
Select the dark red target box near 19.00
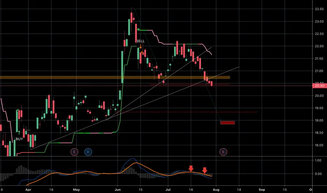pyautogui.click(x=227, y=123)
